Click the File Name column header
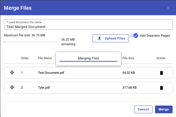 click(x=45, y=58)
